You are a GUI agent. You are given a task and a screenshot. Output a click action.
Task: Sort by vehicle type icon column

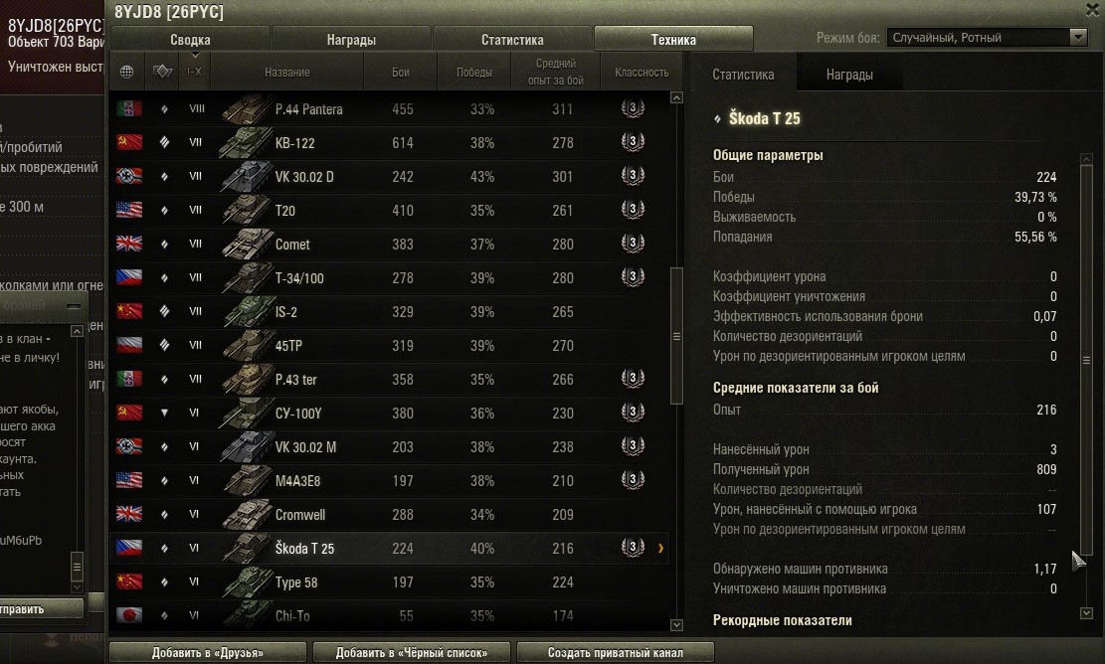162,72
